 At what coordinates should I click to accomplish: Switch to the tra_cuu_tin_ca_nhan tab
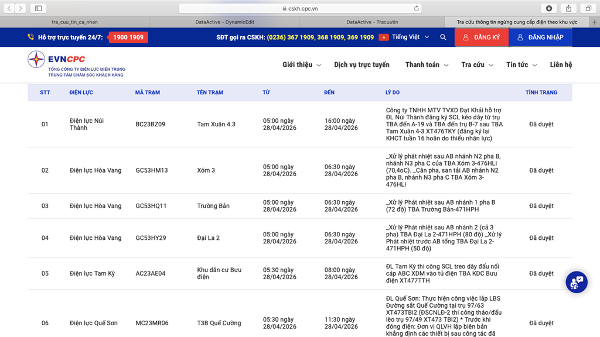(75, 22)
